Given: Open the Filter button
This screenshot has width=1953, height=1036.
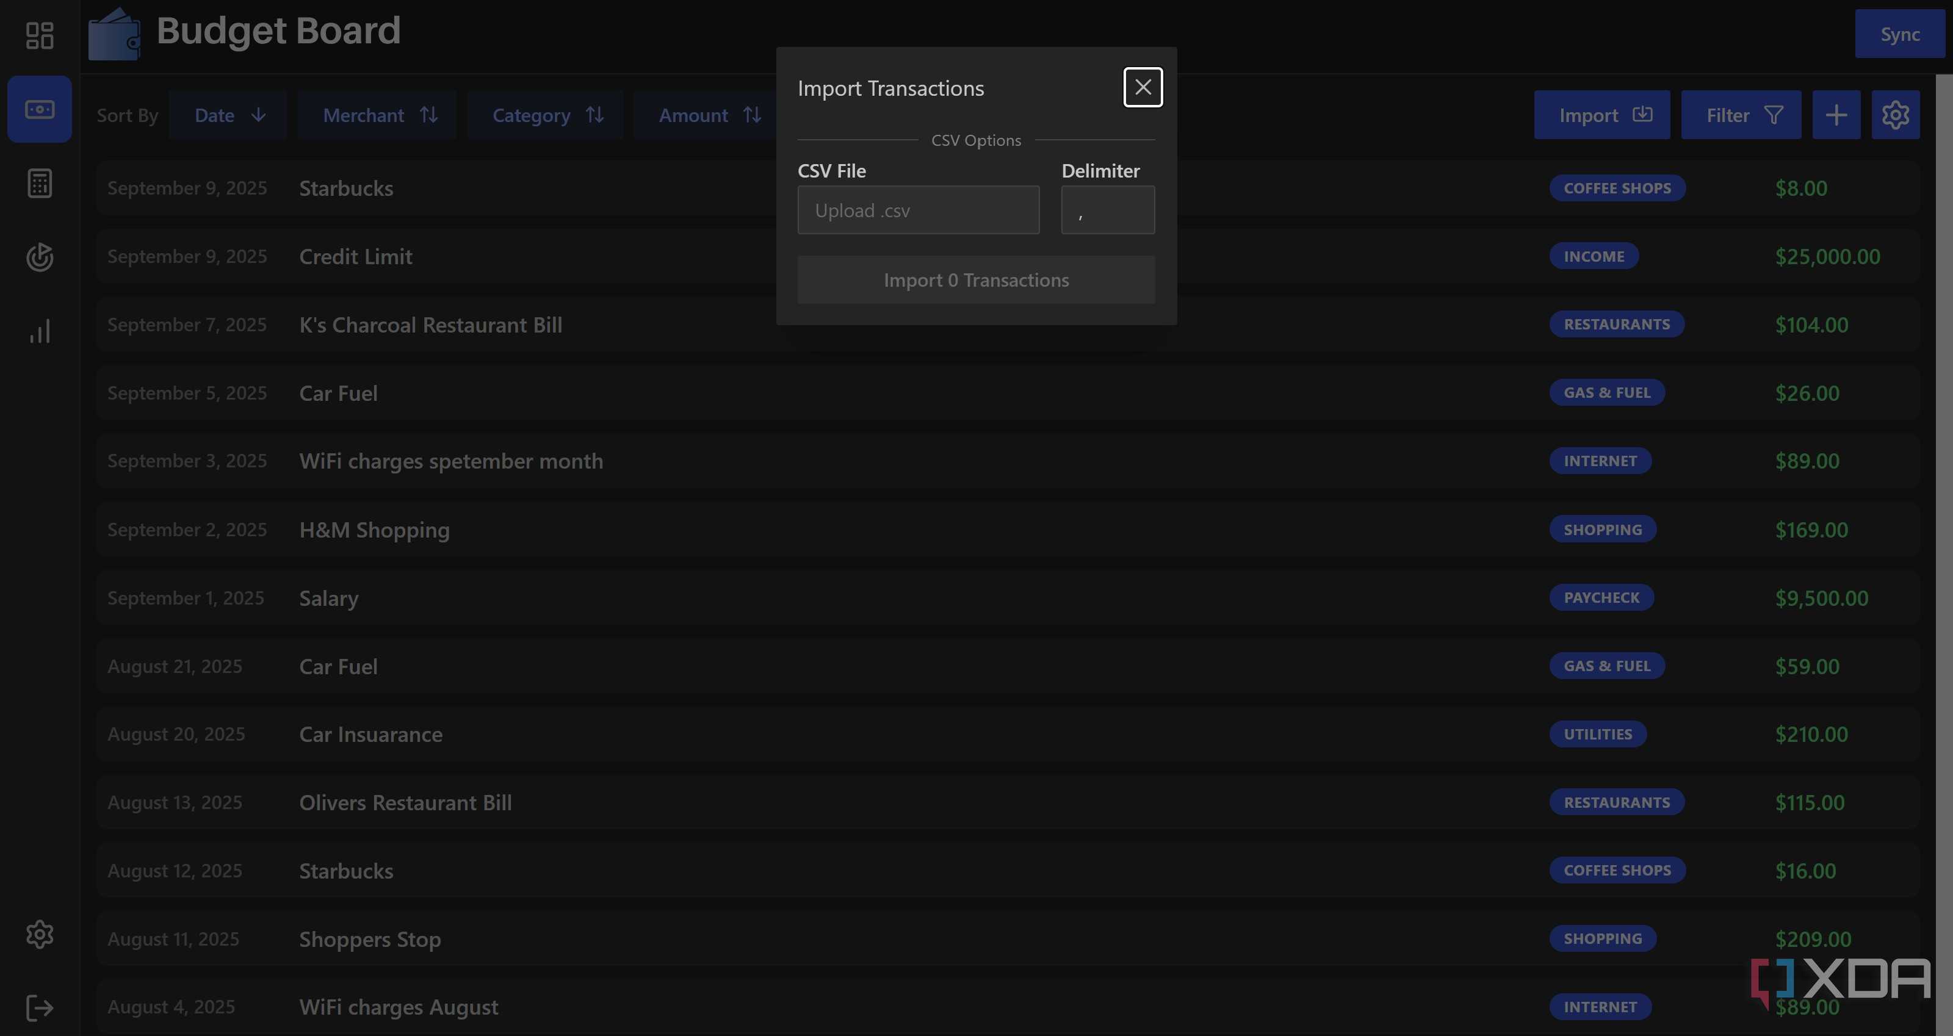Looking at the screenshot, I should (1741, 115).
